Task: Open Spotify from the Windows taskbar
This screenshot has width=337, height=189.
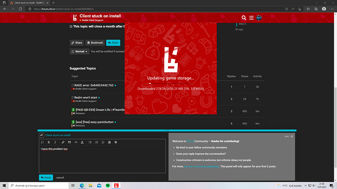Action: point(107,186)
